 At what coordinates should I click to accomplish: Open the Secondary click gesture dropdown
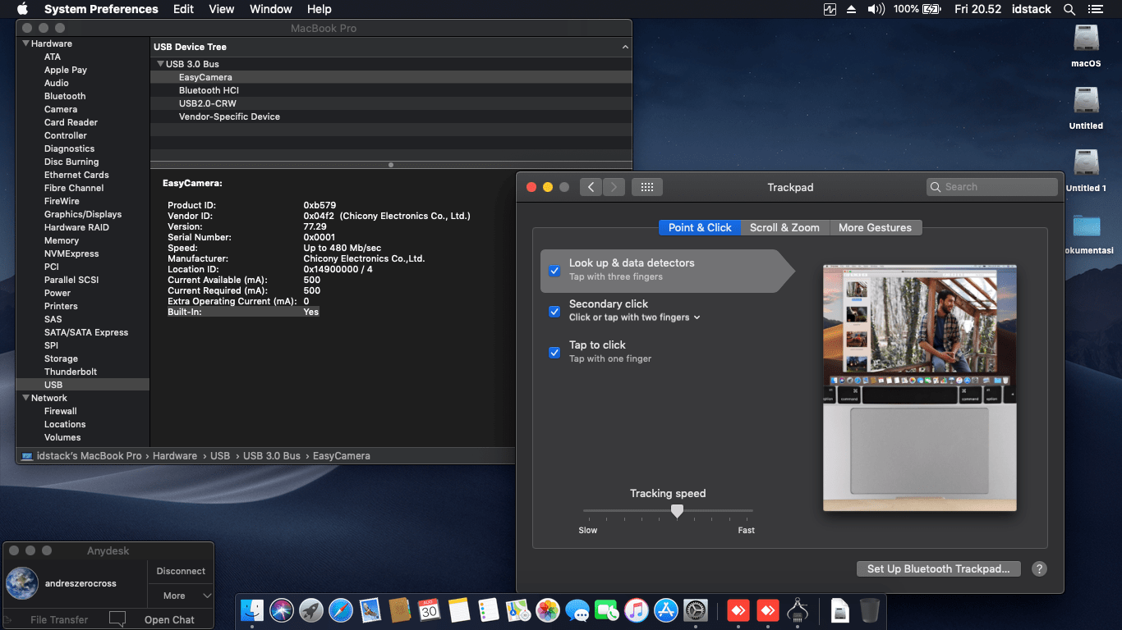tap(634, 317)
